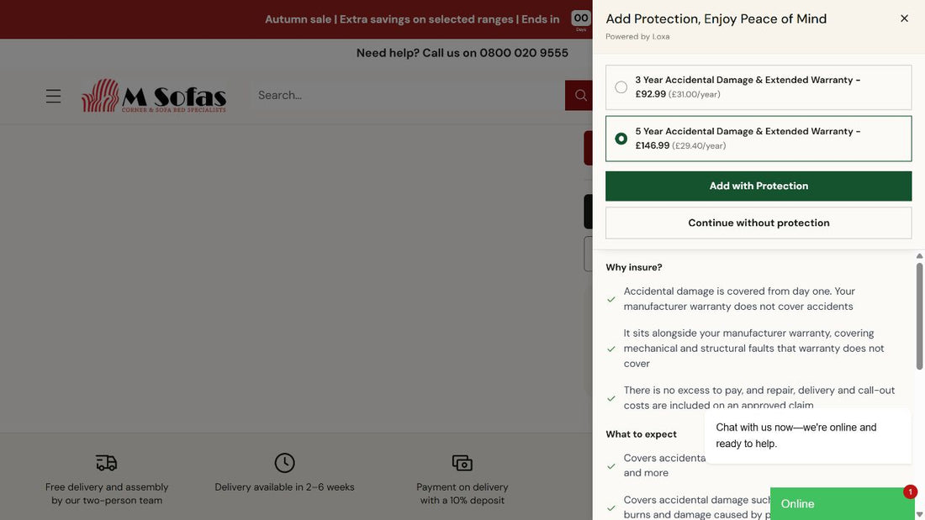925x520 pixels.
Task: Click the clock delivery time icon
Action: click(x=284, y=463)
